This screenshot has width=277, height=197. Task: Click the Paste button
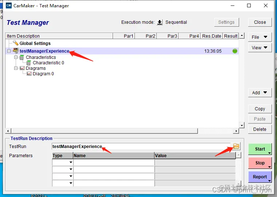tap(260, 119)
